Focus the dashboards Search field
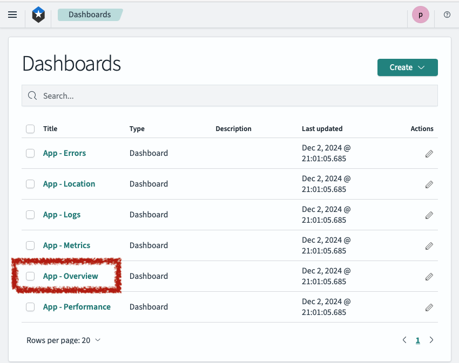This screenshot has height=363, width=459. point(230,95)
